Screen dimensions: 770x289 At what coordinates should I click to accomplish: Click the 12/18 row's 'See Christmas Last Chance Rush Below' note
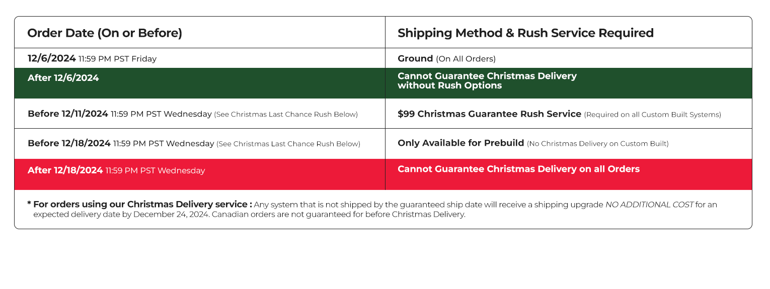pyautogui.click(x=288, y=144)
